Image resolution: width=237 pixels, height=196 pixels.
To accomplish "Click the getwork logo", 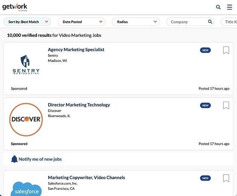I will [x=14, y=7].
